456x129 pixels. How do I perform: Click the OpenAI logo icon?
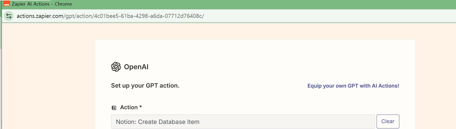(116, 67)
